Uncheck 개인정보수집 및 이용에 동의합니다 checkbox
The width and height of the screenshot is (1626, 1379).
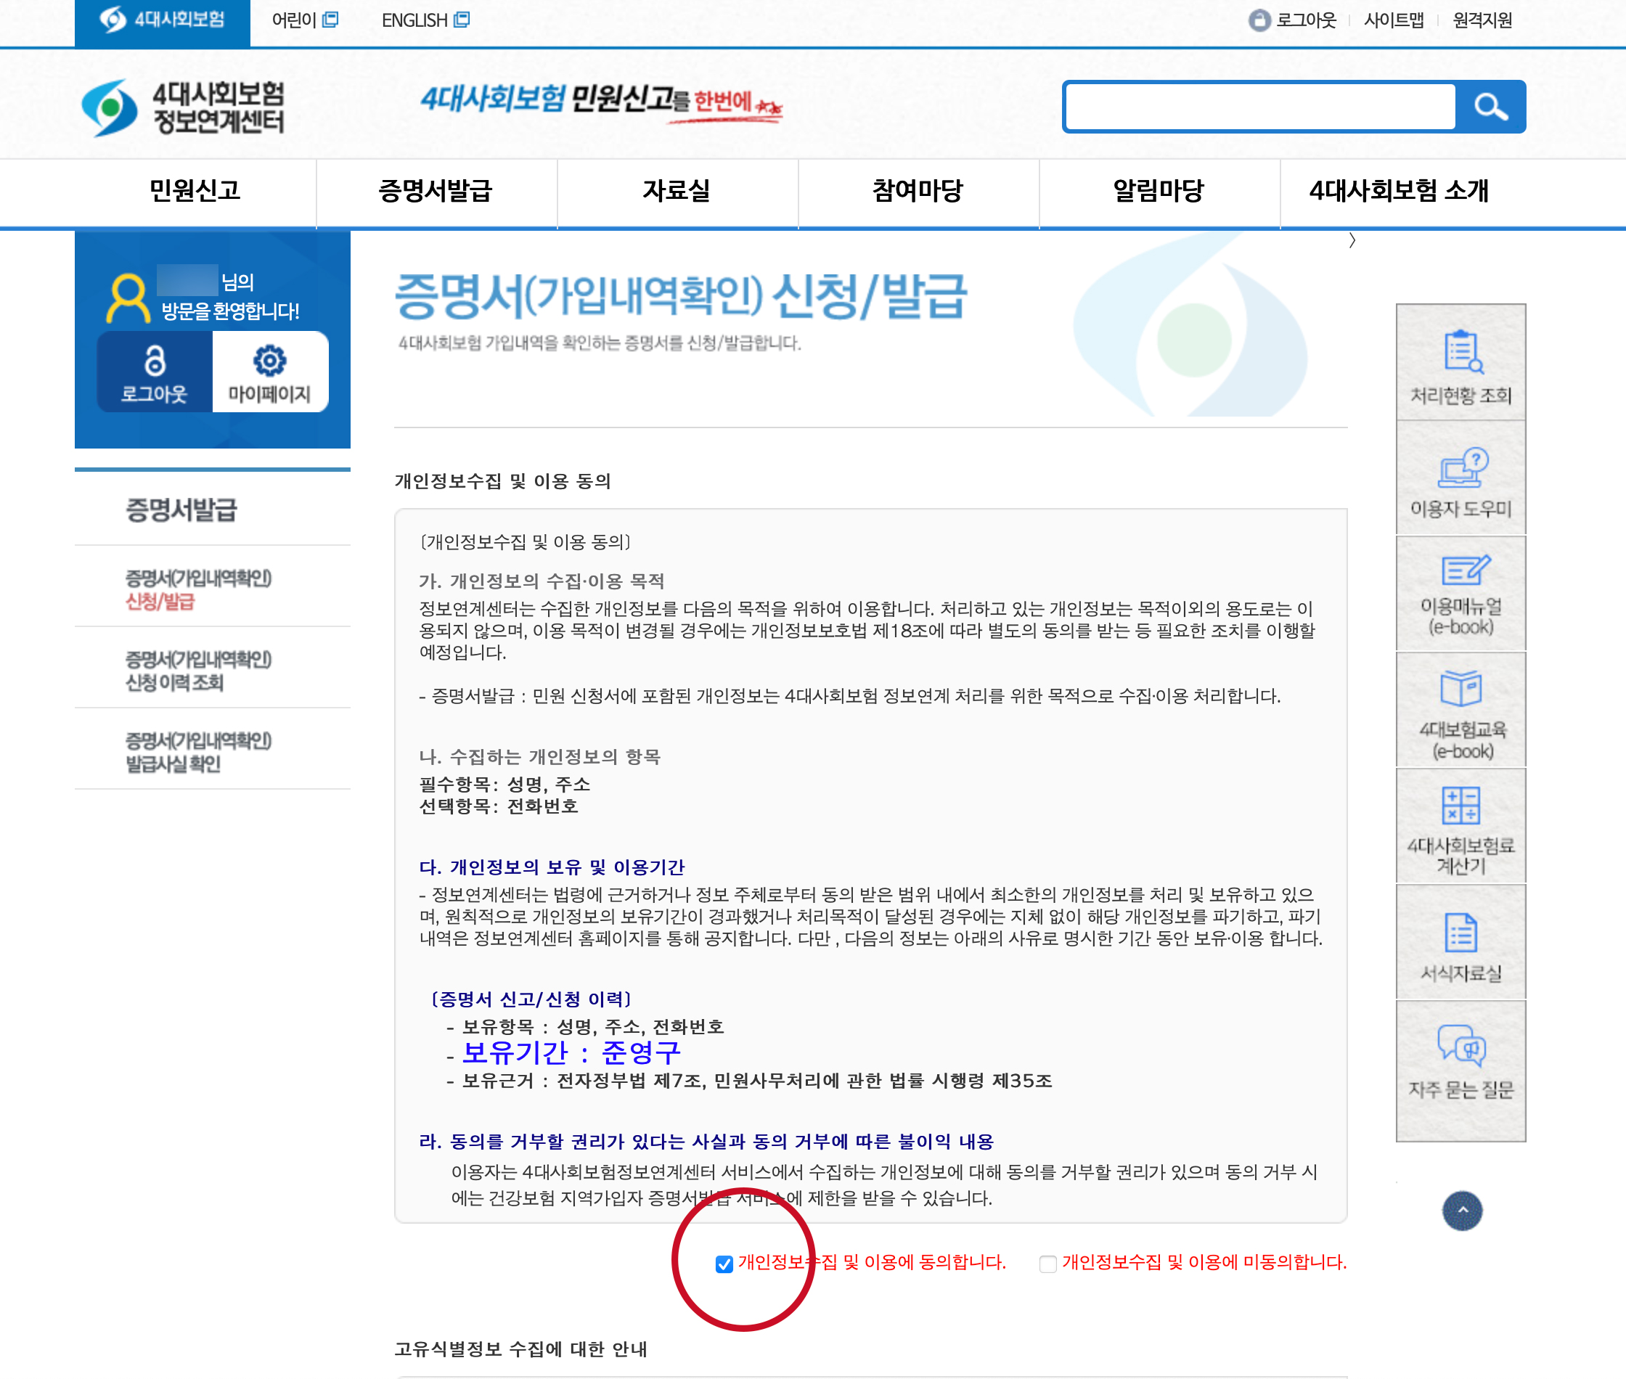724,1264
